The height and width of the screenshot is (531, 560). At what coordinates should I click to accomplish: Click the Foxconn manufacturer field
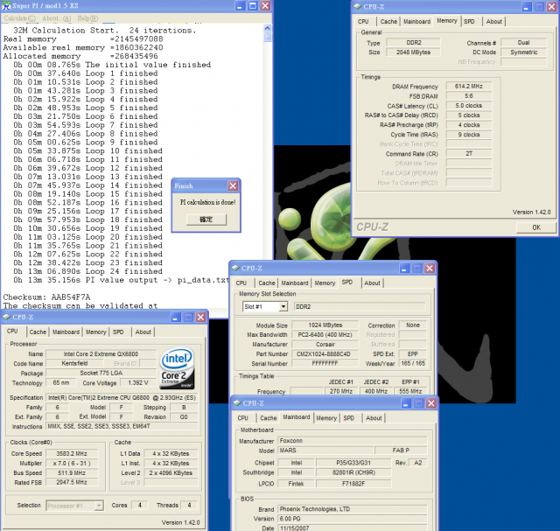coord(353,441)
